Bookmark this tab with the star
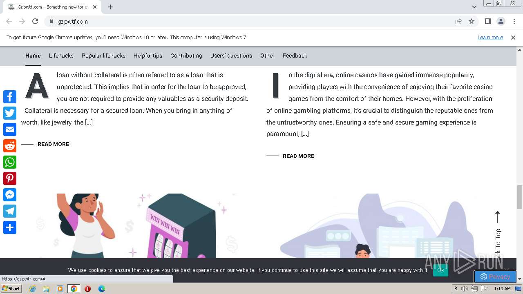The height and width of the screenshot is (294, 523). [x=472, y=21]
